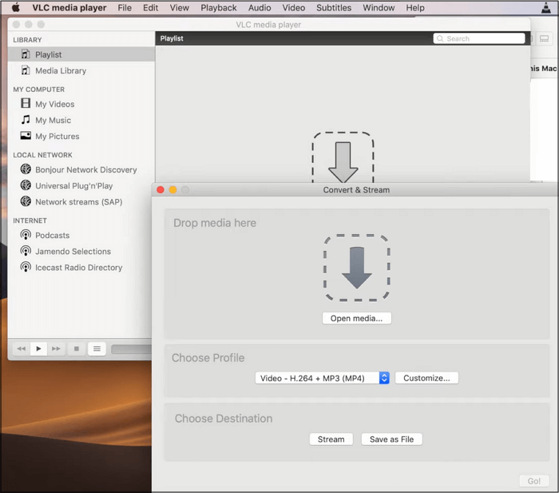
Task: Select Icecast Radio Directory
Action: (78, 268)
